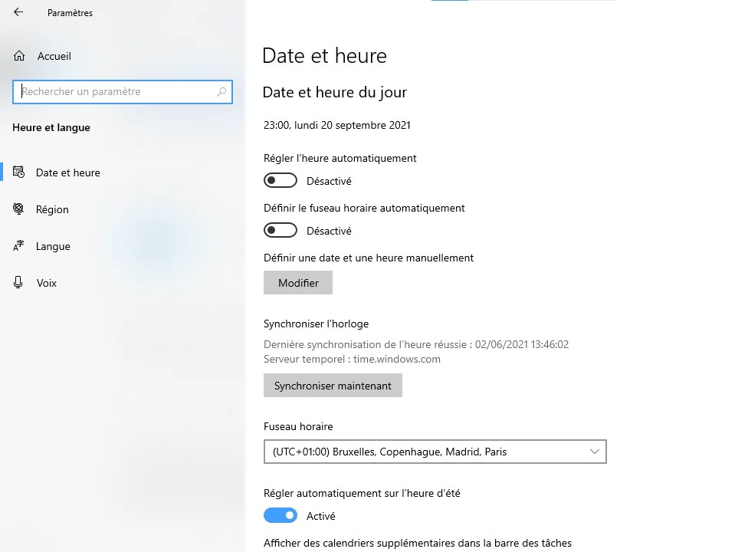Screen dimensions: 748x552
Task: Click the Région globe icon
Action: tap(18, 209)
